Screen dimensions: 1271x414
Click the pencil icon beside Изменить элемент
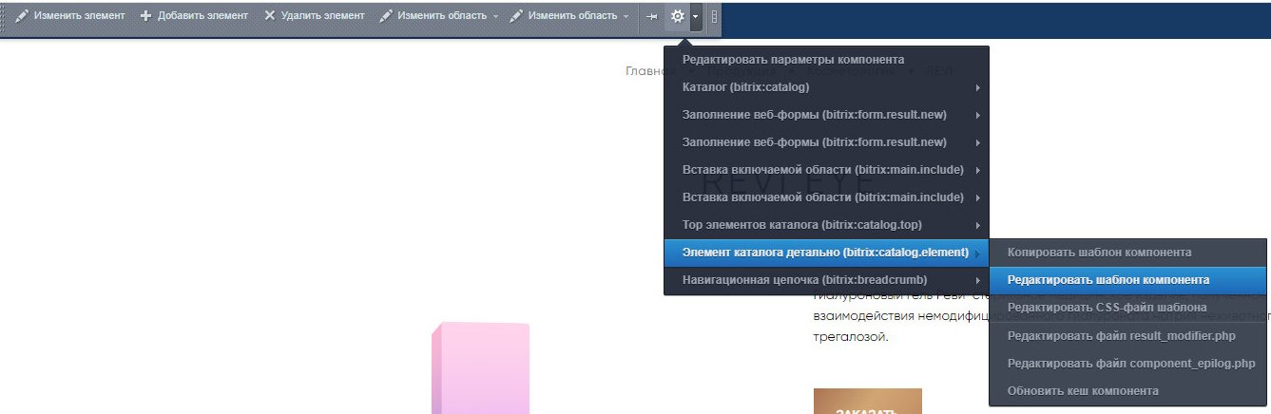pos(22,16)
